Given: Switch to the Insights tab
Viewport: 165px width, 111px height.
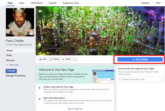Looking at the screenshot, I should click(x=53, y=3).
